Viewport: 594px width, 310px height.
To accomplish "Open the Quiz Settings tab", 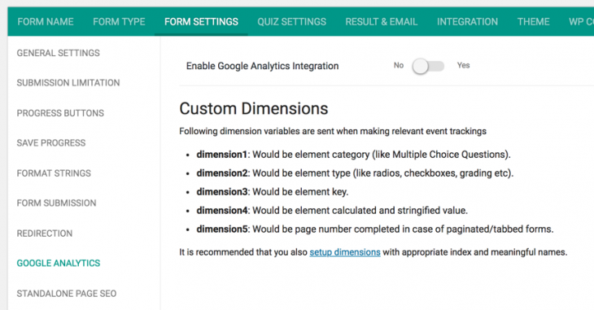I will pos(291,22).
